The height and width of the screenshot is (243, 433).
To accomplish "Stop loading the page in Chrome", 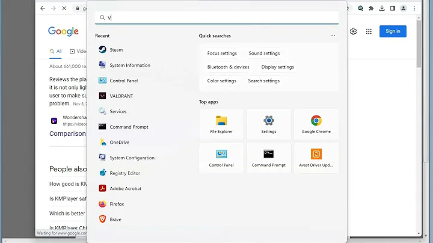I will tap(64, 8).
